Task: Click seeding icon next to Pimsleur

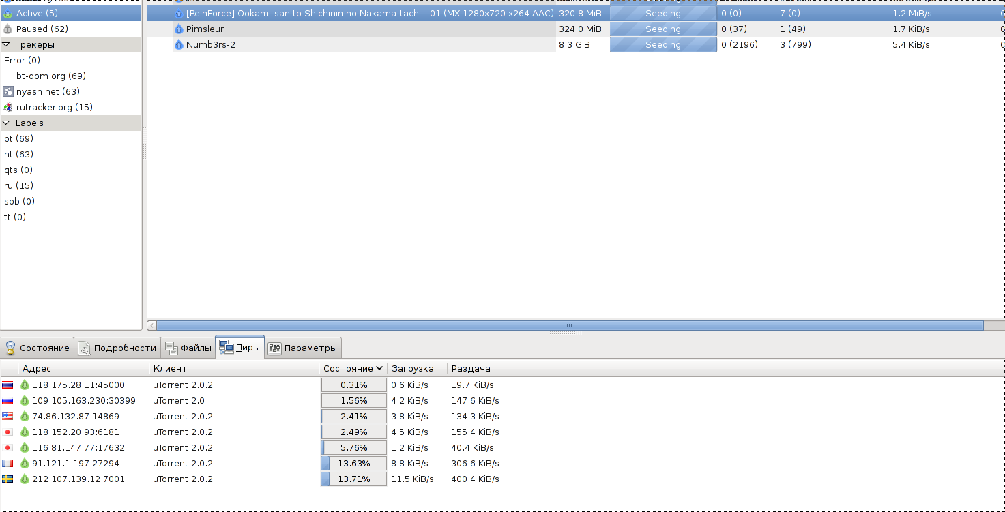Action: point(179,29)
